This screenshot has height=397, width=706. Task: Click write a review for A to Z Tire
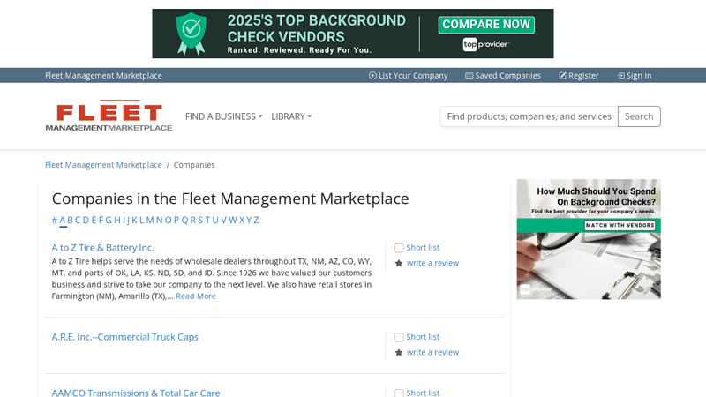(x=432, y=263)
